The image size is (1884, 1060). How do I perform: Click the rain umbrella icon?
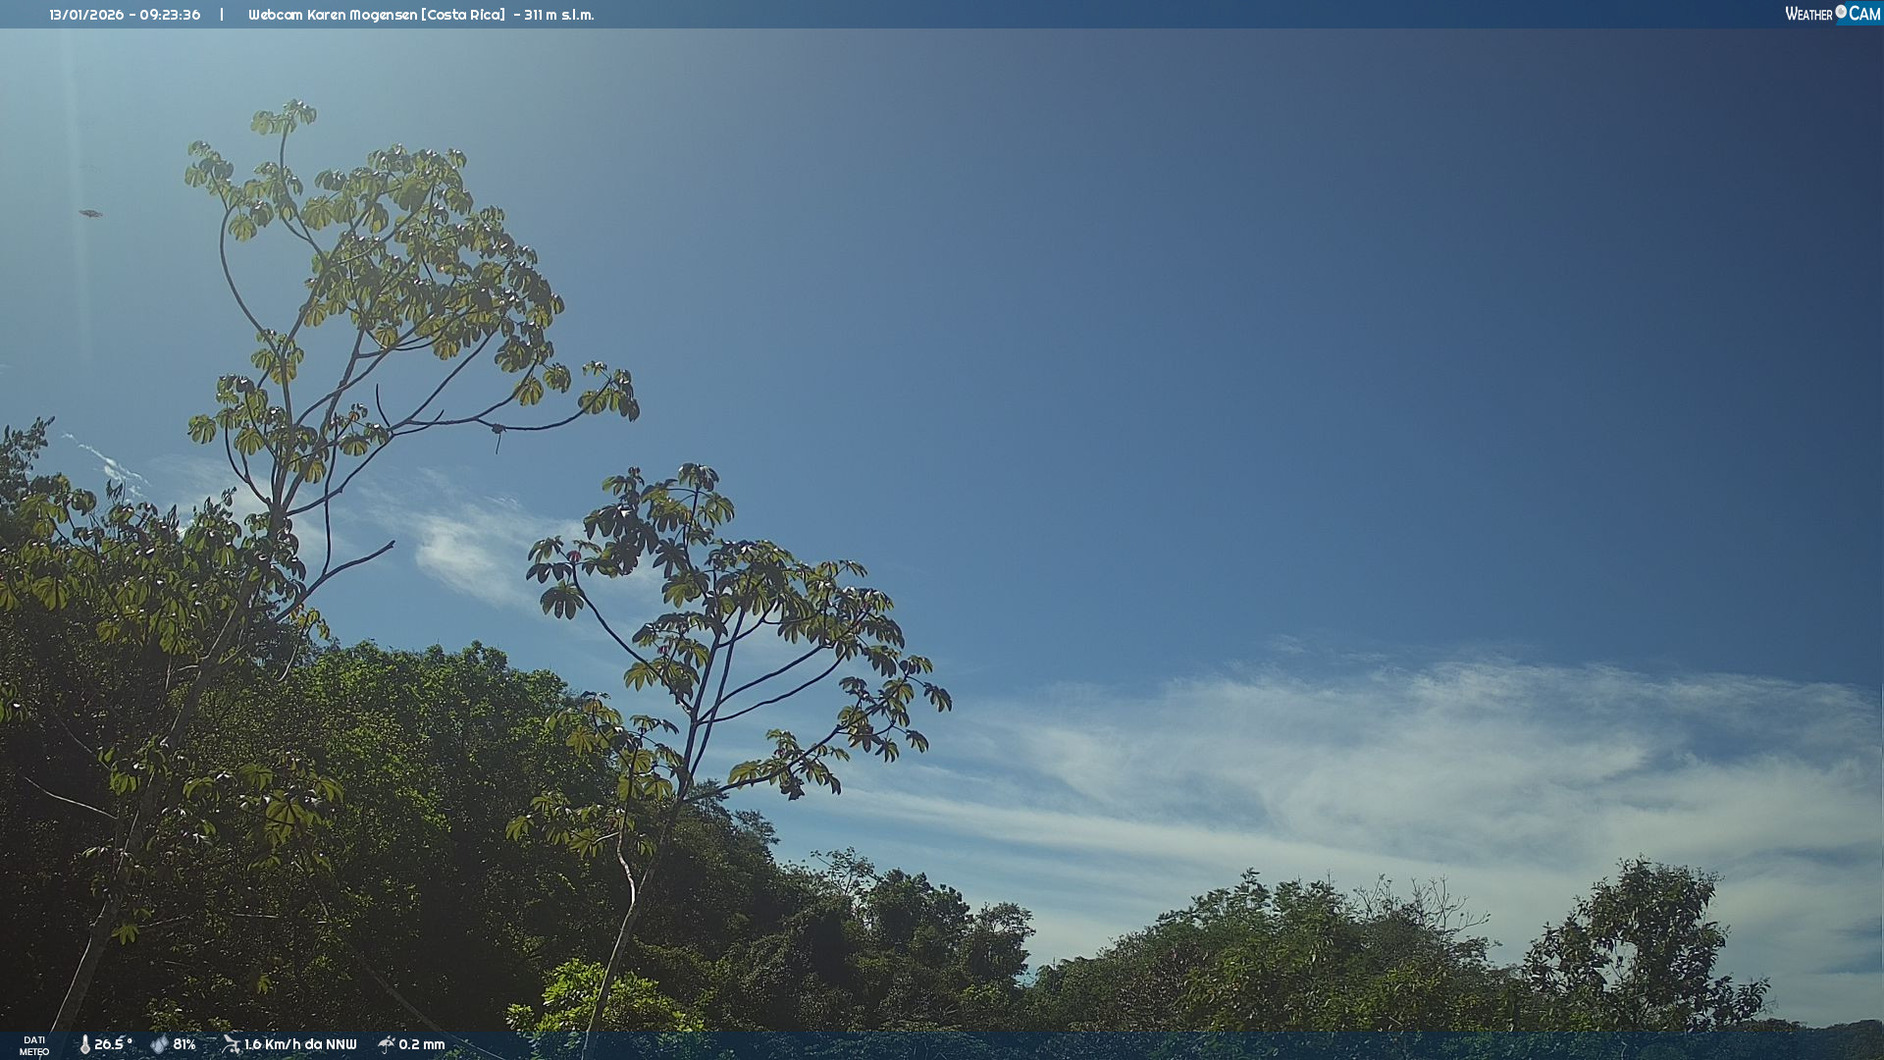(386, 1044)
